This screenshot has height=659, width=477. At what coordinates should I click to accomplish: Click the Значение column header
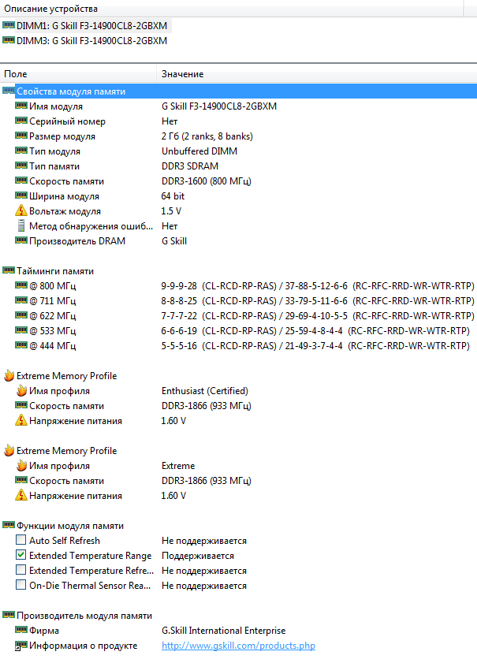pyautogui.click(x=317, y=74)
